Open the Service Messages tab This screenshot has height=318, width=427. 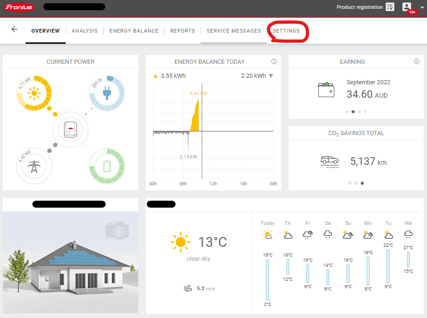(x=234, y=31)
